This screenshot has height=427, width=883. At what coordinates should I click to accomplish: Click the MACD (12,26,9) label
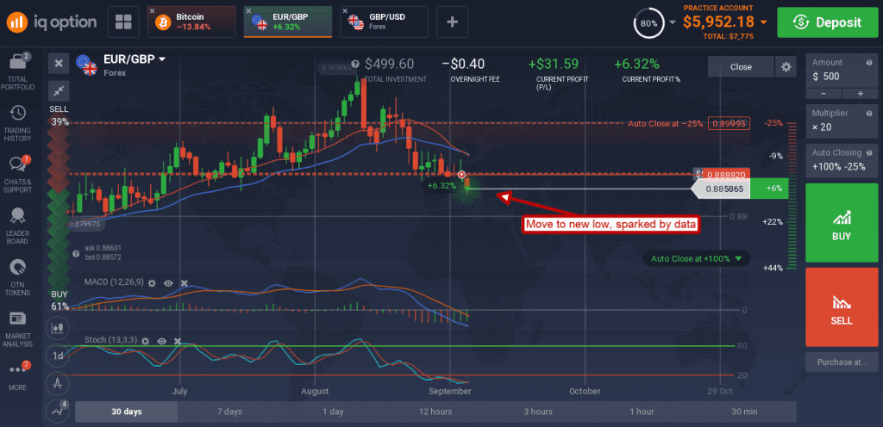(x=114, y=282)
